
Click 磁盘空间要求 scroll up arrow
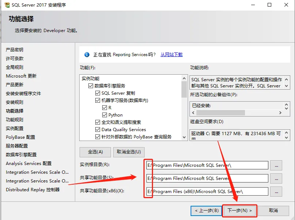coord(286,133)
